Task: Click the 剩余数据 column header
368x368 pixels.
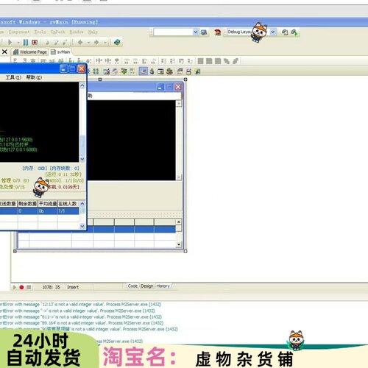Action: tap(28, 204)
